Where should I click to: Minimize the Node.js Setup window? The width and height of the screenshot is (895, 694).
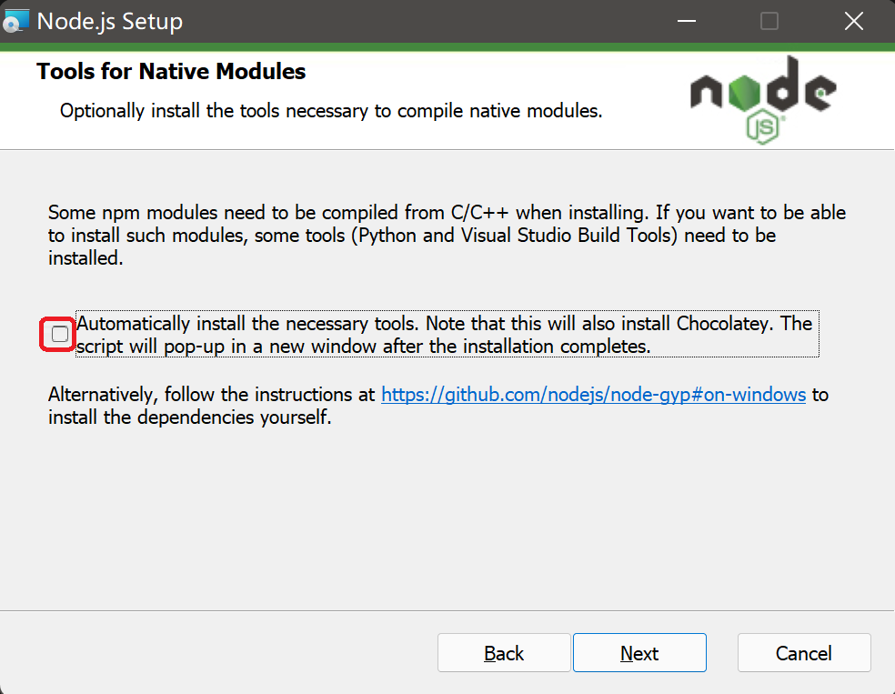point(685,21)
